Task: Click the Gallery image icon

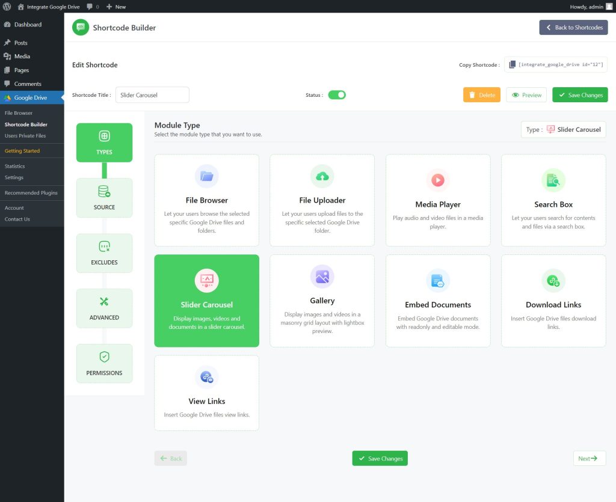Action: [322, 277]
